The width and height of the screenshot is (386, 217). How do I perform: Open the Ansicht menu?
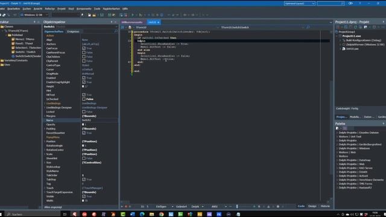tap(38, 8)
